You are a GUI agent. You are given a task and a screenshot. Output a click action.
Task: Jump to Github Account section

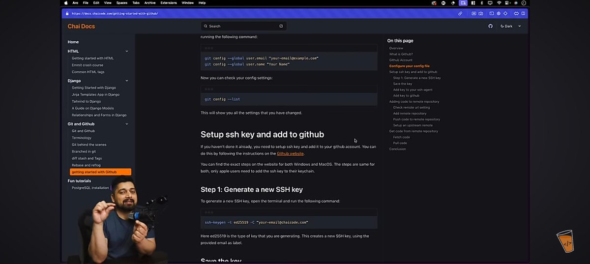tap(401, 60)
